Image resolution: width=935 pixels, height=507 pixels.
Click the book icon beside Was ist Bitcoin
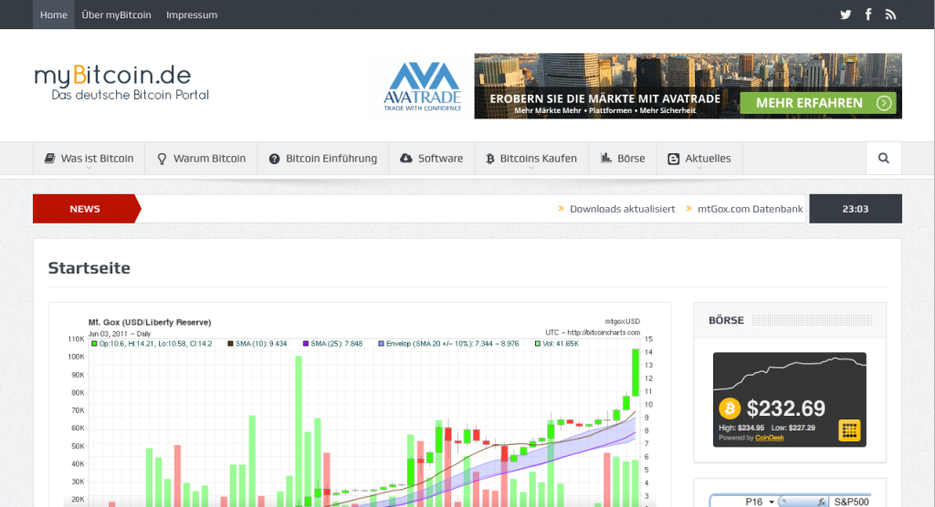(x=50, y=158)
